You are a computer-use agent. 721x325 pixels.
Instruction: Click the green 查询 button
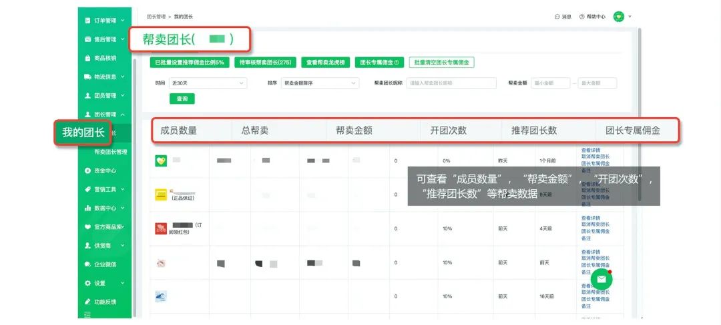tap(182, 99)
